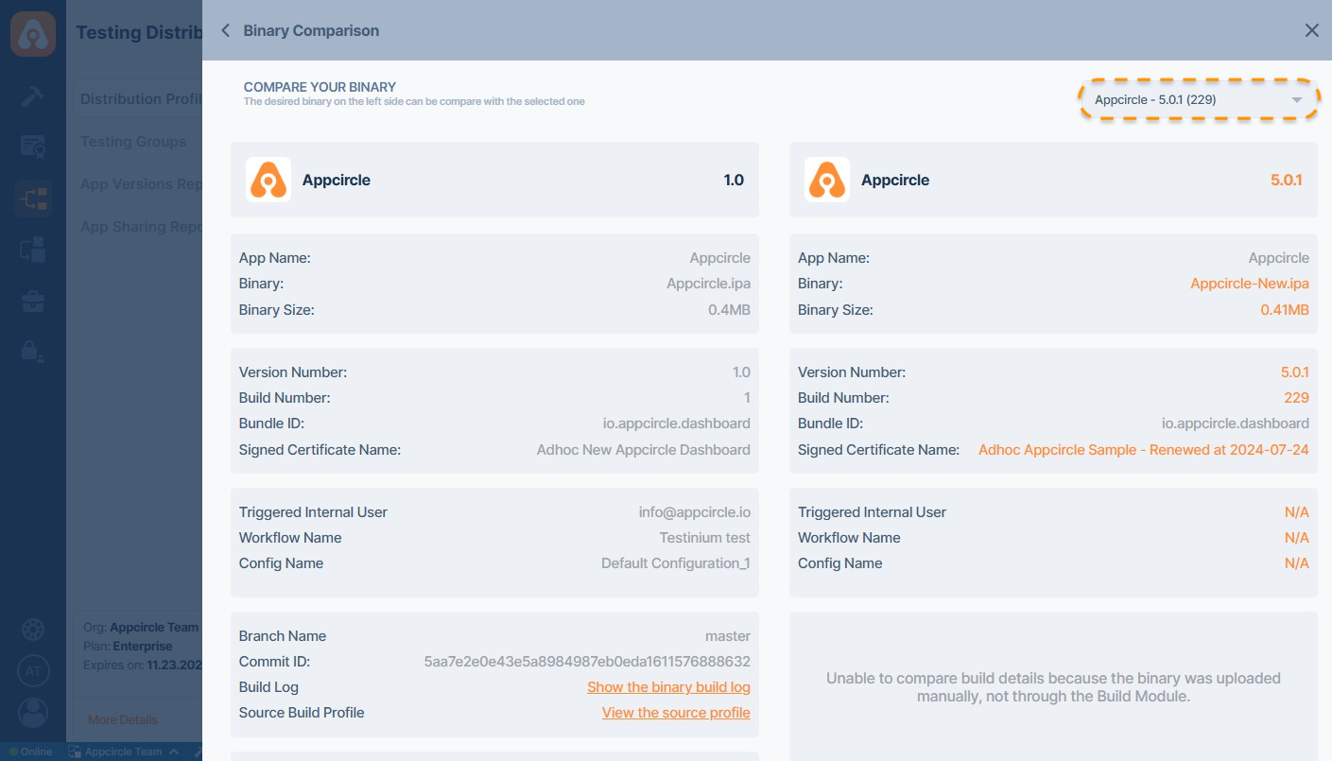Viewport: 1332px width, 761px height.
Task: Open App Versions Report menu item
Action: [x=140, y=184]
